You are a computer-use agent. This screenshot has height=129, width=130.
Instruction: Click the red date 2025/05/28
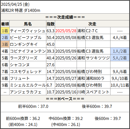66,31
